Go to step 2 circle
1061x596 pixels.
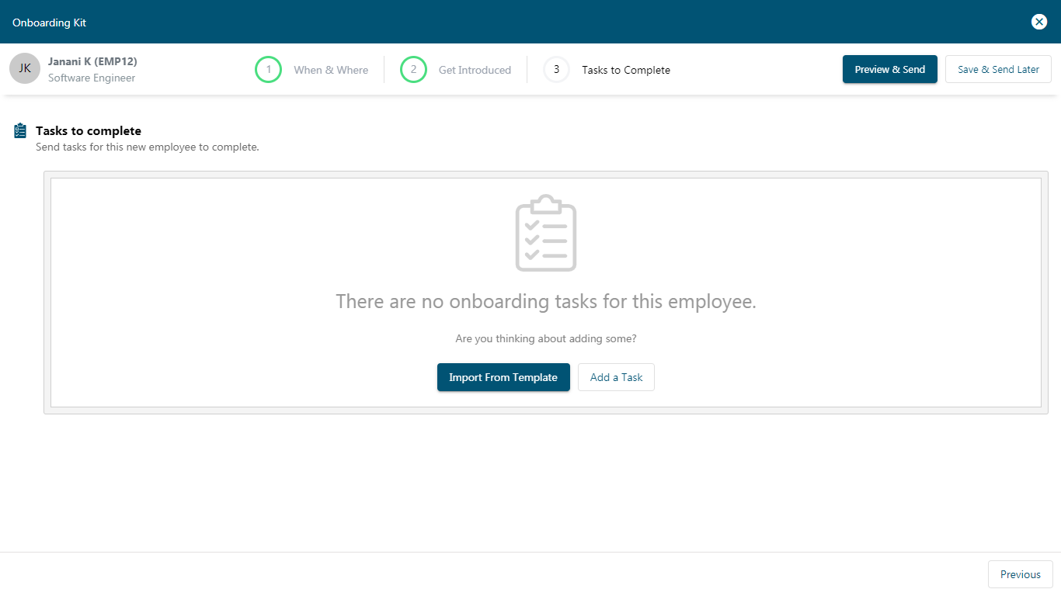pos(413,69)
